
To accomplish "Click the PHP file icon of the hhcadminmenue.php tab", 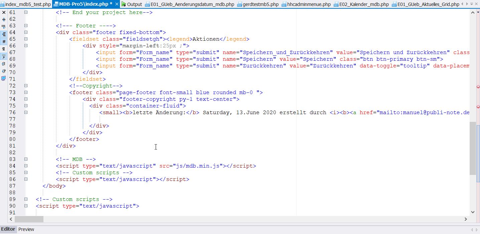I will [x=284, y=4].
